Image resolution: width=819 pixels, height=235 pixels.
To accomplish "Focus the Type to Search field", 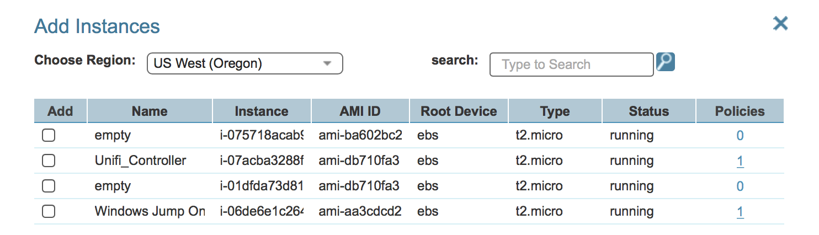I will pos(571,65).
